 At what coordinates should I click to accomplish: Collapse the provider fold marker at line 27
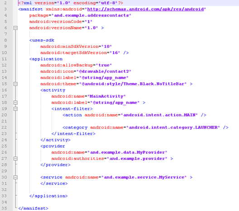point(15,159)
